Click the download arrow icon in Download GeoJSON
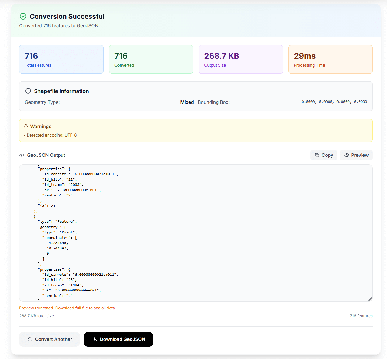This screenshot has width=387, height=359. [95, 339]
